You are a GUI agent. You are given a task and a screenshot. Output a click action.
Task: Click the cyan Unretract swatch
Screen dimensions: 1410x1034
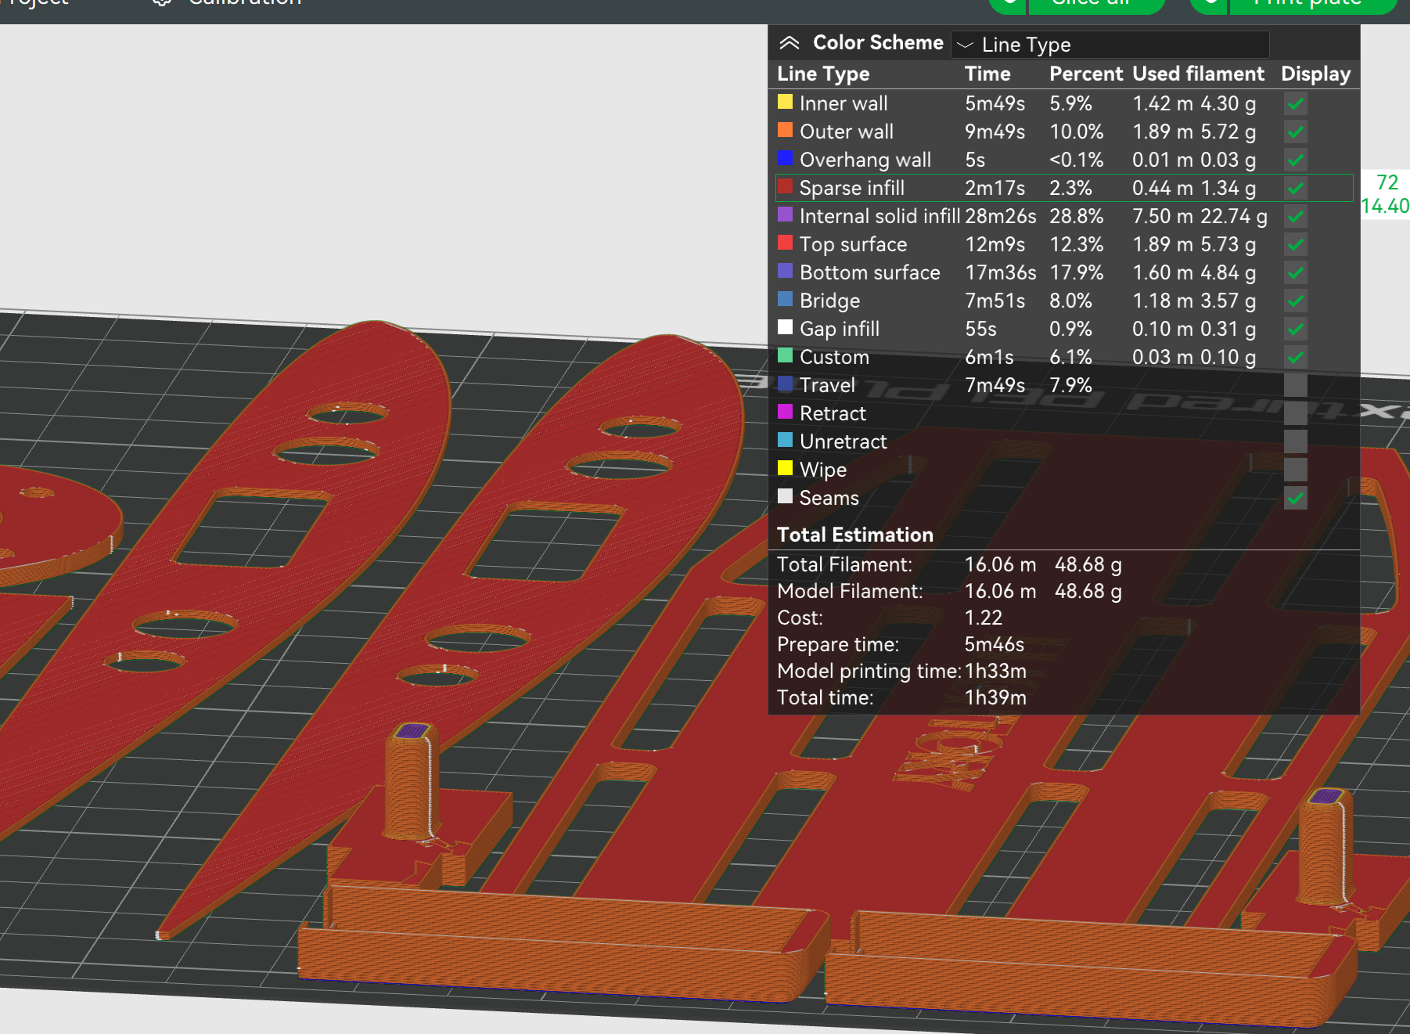pyautogui.click(x=785, y=440)
